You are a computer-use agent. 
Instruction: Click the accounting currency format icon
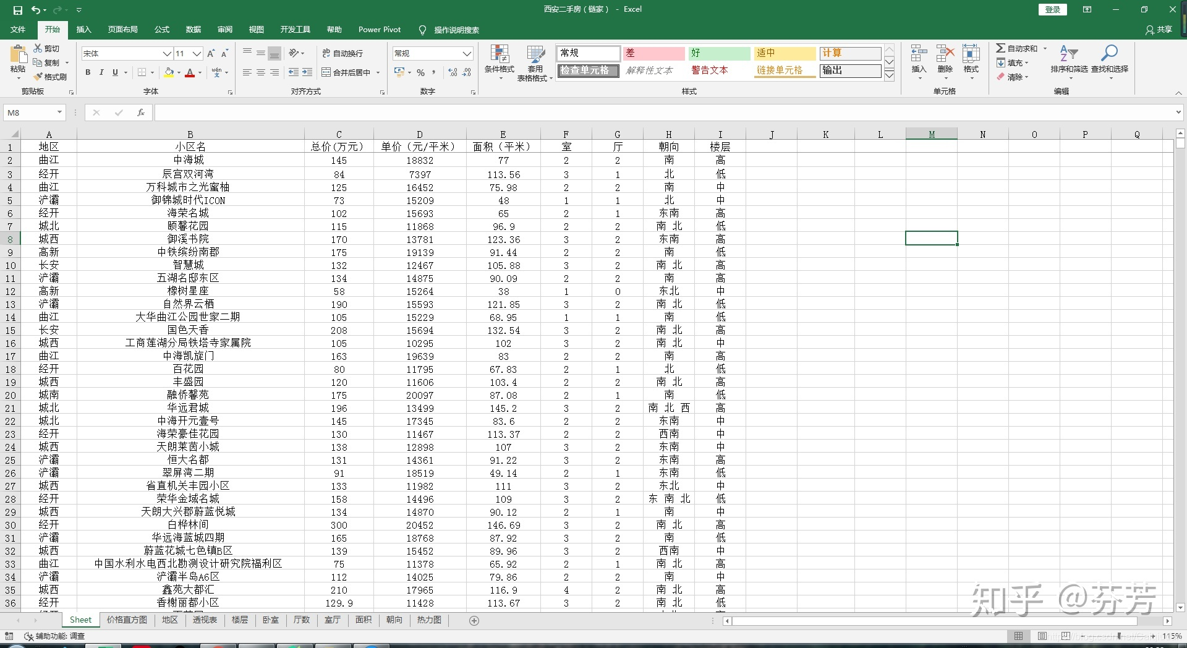point(399,72)
